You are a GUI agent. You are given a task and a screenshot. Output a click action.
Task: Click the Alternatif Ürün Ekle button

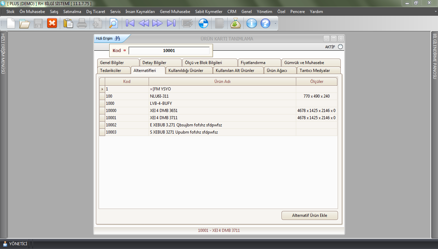point(310,215)
